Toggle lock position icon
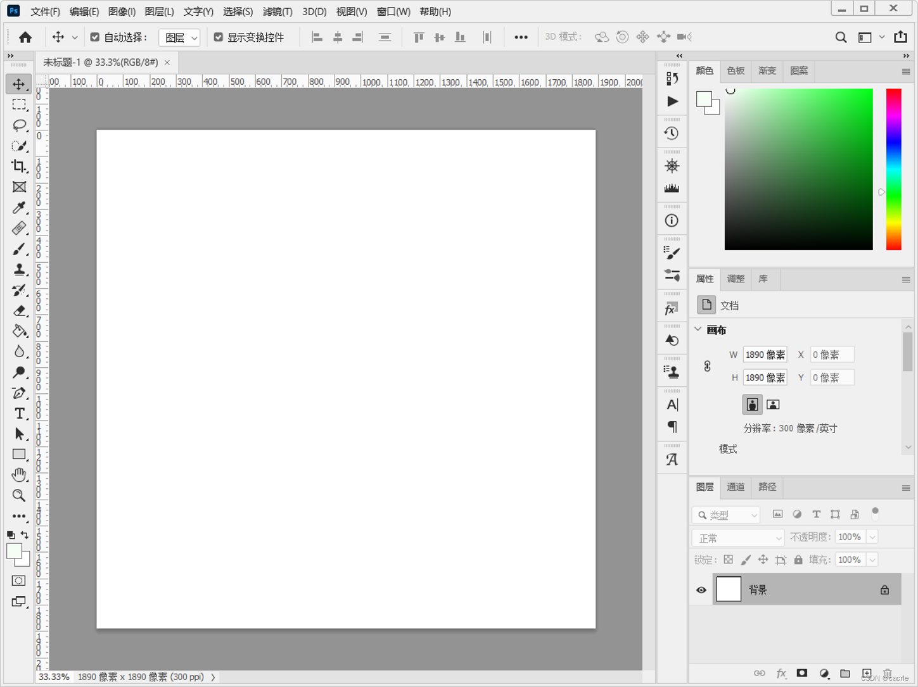The width and height of the screenshot is (918, 687). point(763,560)
